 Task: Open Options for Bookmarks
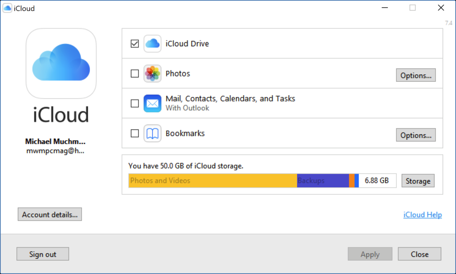click(x=415, y=135)
